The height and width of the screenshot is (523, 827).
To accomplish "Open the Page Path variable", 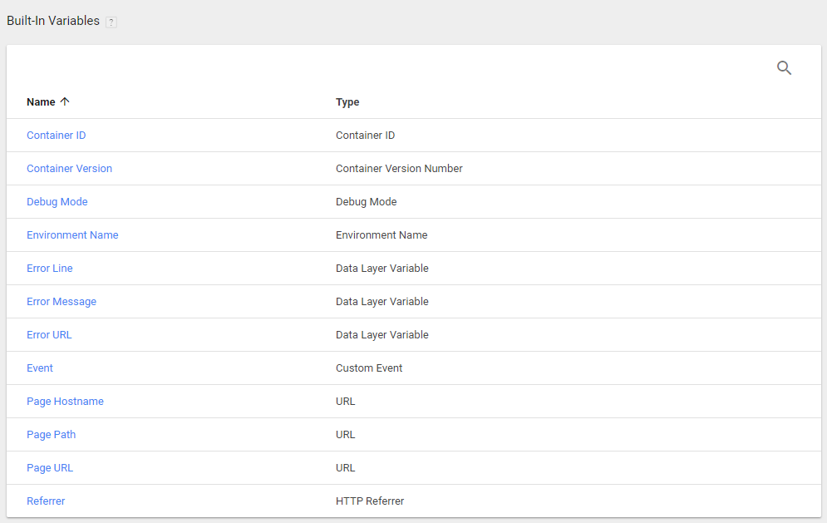I will pos(51,435).
